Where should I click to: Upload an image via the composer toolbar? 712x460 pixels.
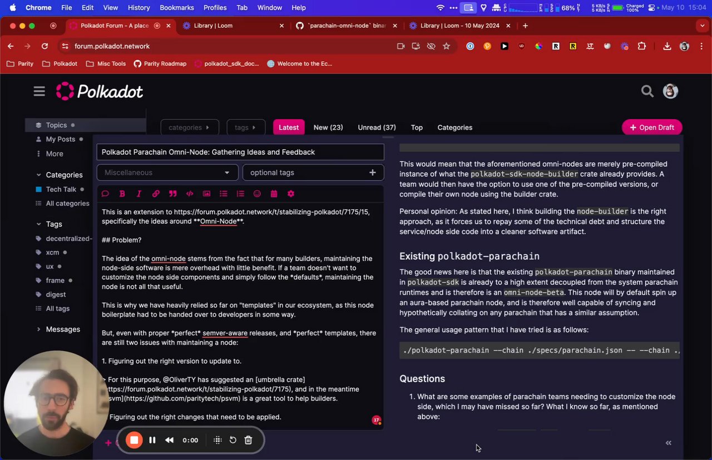pyautogui.click(x=206, y=194)
